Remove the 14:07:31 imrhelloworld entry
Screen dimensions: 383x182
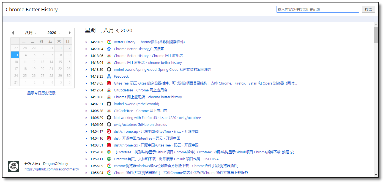86,104
